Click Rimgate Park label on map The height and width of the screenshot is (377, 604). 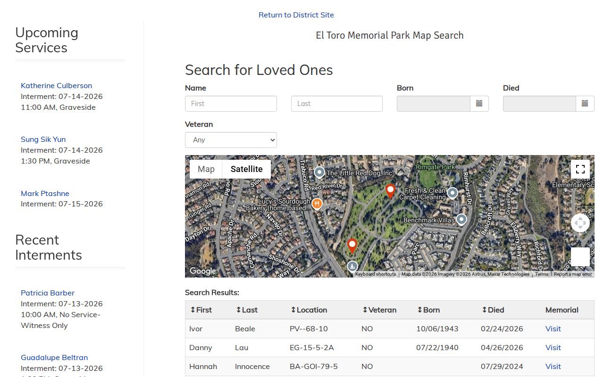436,167
